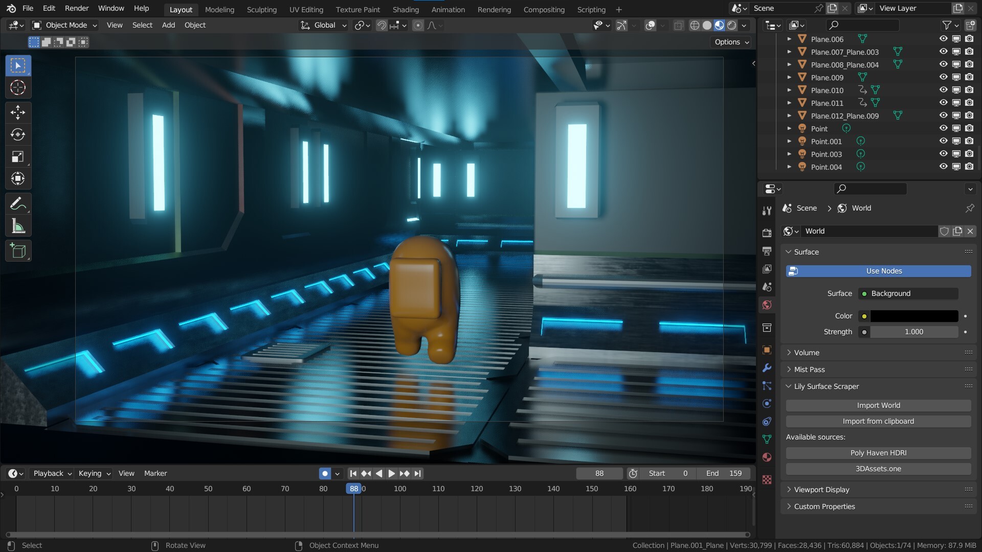This screenshot has width=982, height=552.
Task: Open Modifier properties wrench tab
Action: point(767,368)
